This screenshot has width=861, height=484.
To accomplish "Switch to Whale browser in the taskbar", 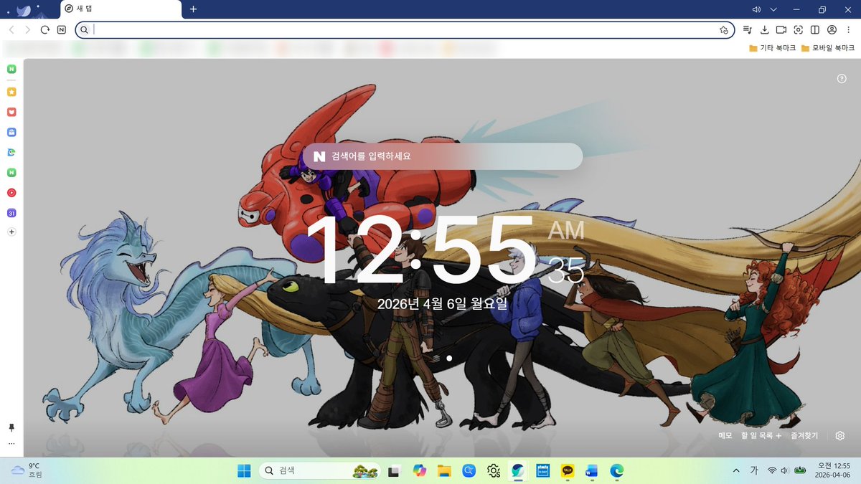I will click(518, 470).
